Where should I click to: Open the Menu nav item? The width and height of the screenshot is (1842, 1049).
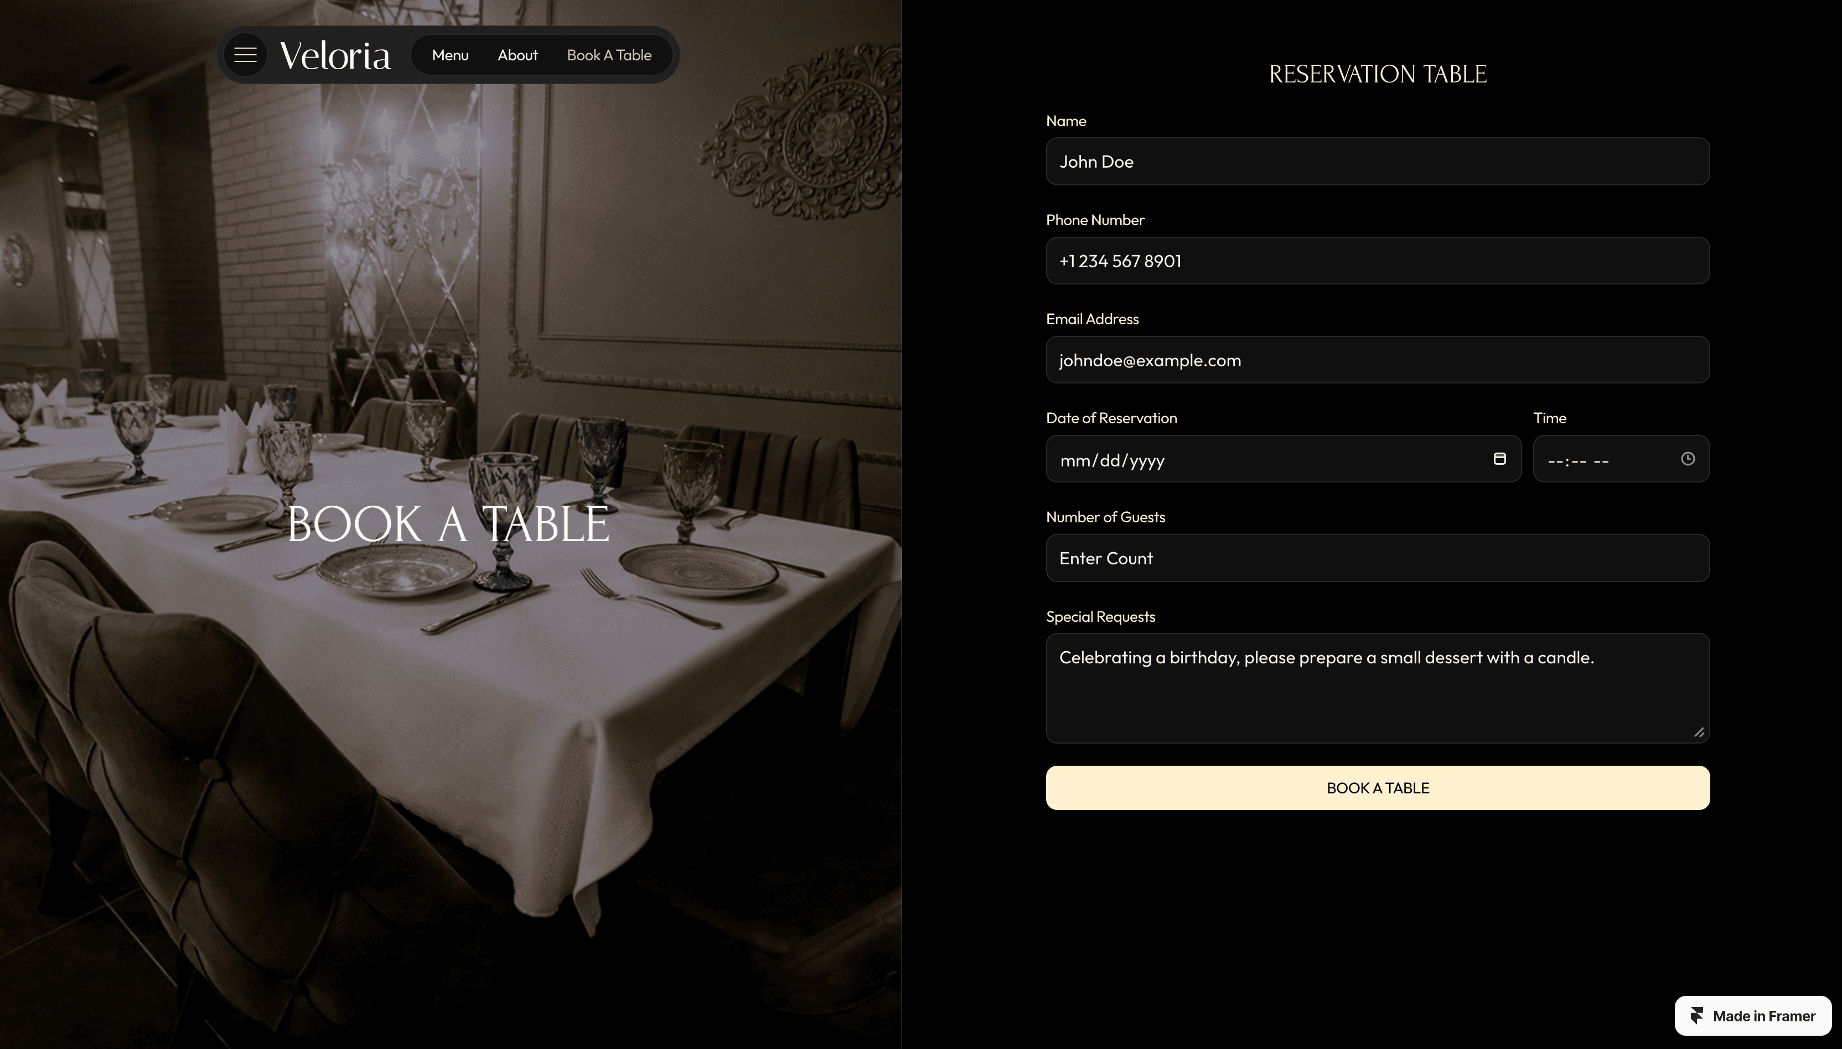[451, 55]
